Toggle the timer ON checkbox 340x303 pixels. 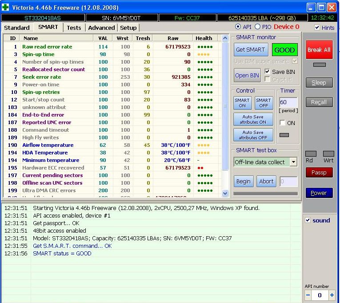click(282, 123)
